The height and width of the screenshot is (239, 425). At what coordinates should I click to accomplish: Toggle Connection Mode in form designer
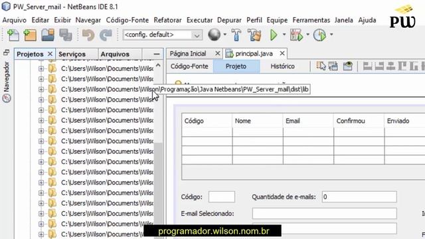(333, 66)
